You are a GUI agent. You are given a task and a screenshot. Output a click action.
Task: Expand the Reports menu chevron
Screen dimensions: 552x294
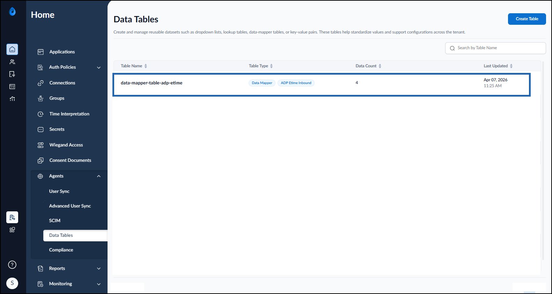point(99,269)
